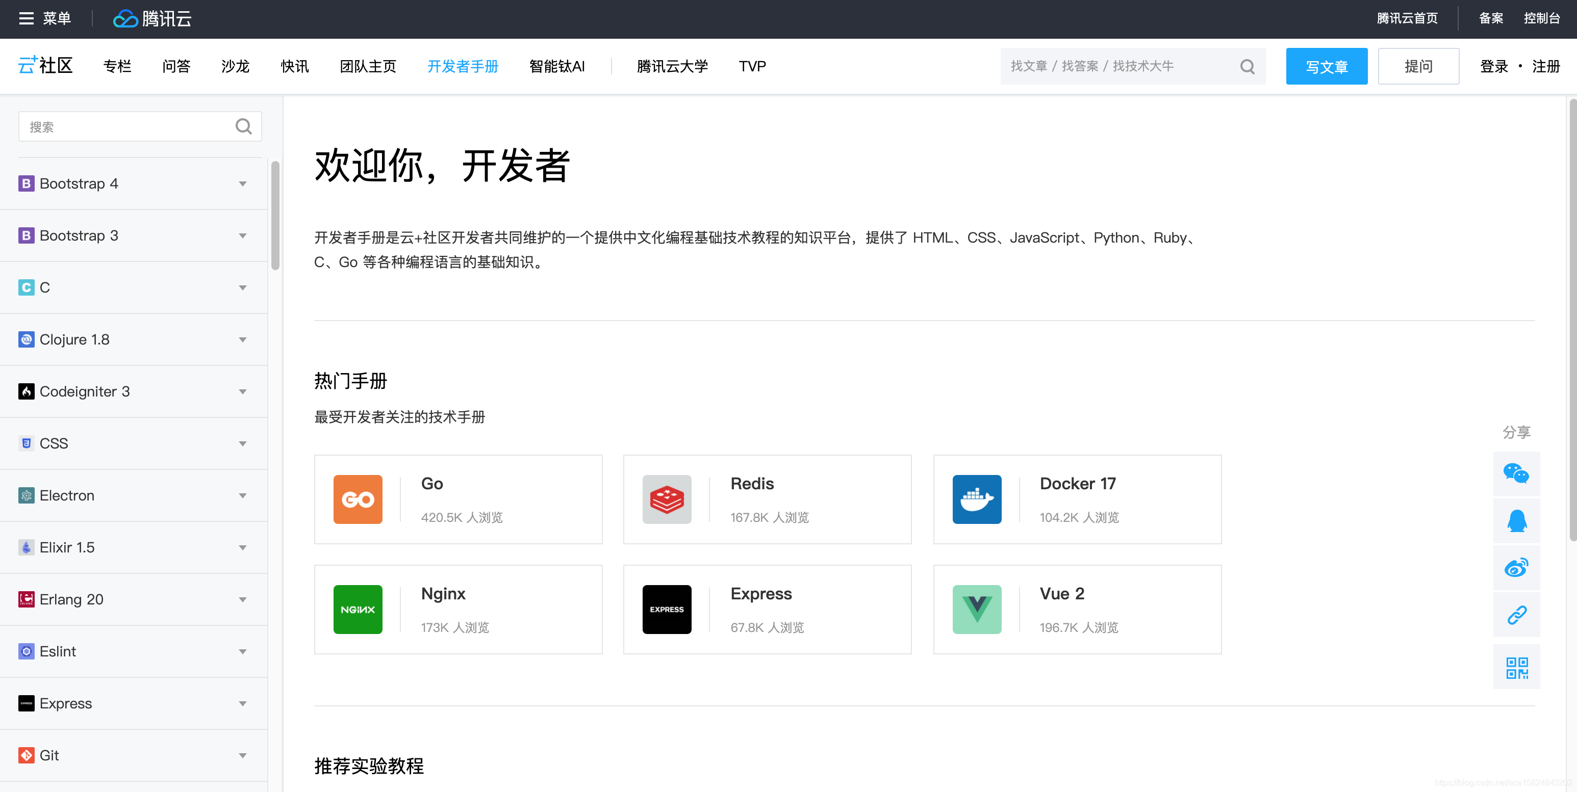Open the 团队主页 tab

[x=368, y=66]
